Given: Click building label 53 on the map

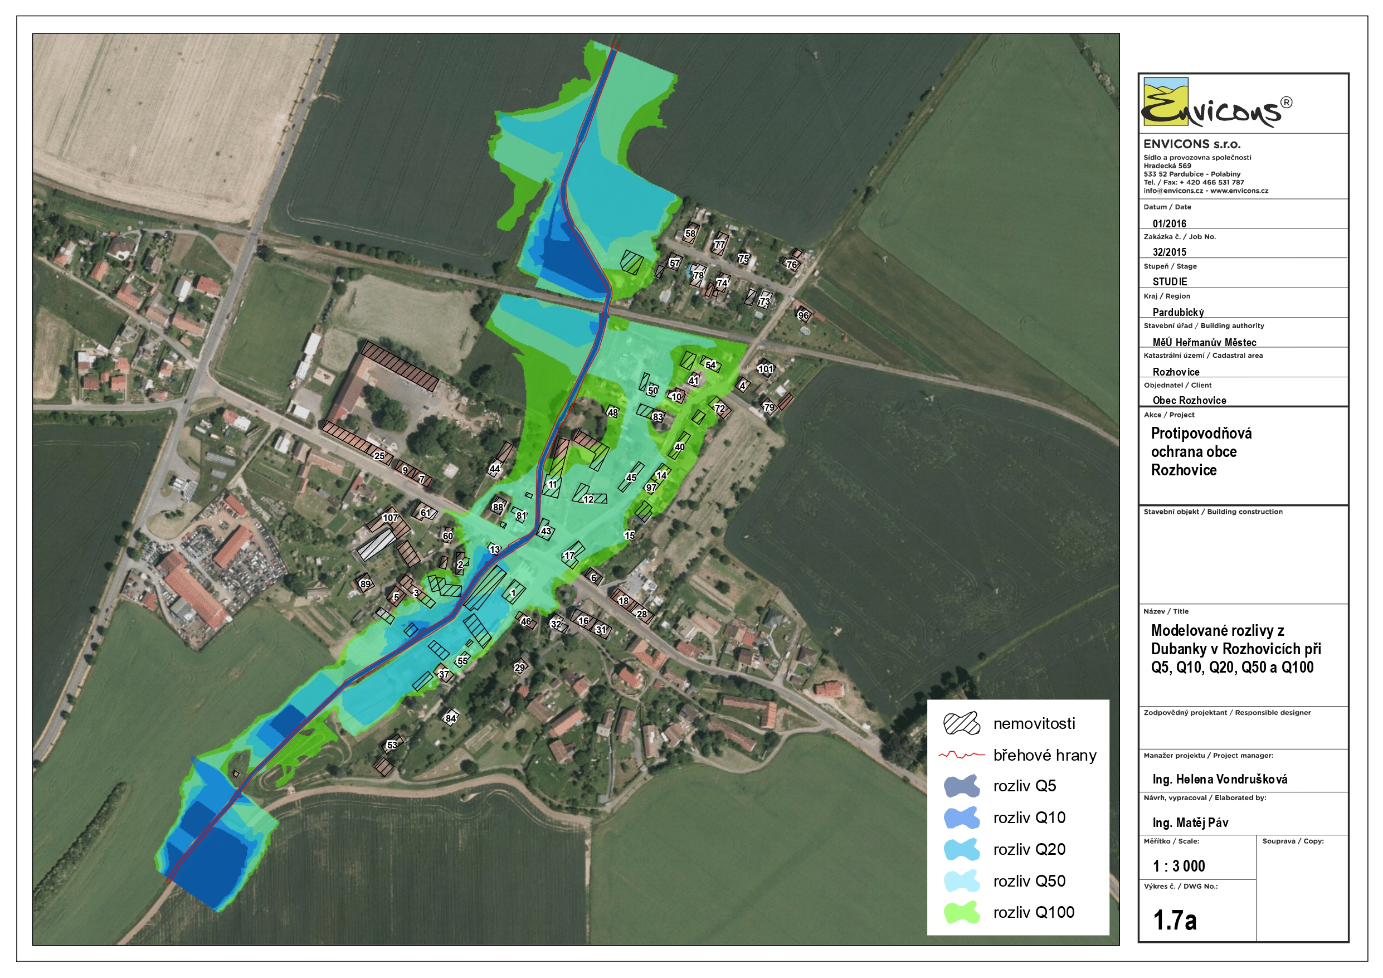Looking at the screenshot, I should 392,746.
